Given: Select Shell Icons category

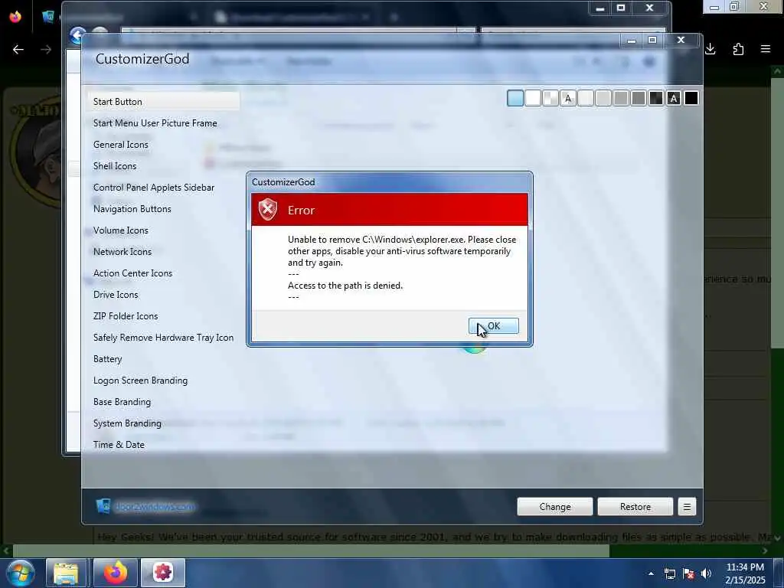Looking at the screenshot, I should [115, 166].
